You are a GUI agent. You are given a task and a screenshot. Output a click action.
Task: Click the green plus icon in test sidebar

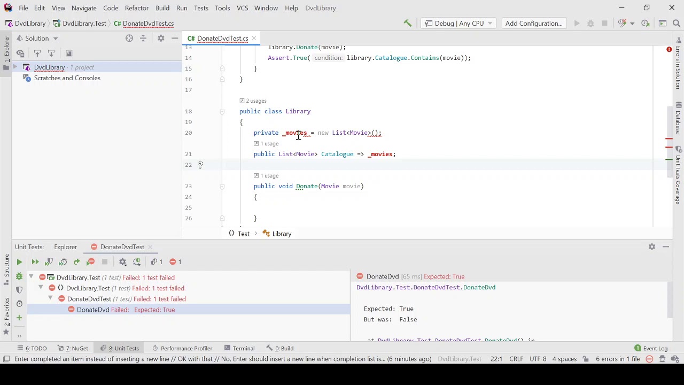point(19,318)
